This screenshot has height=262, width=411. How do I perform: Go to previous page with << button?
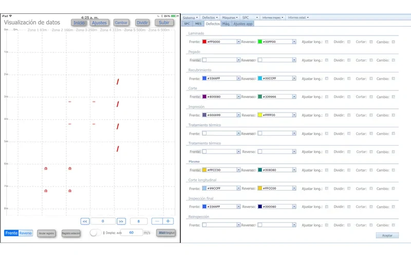coord(85,221)
